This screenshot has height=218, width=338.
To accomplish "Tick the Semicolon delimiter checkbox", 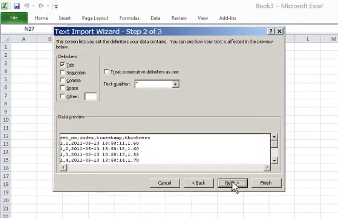I will [x=63, y=72].
